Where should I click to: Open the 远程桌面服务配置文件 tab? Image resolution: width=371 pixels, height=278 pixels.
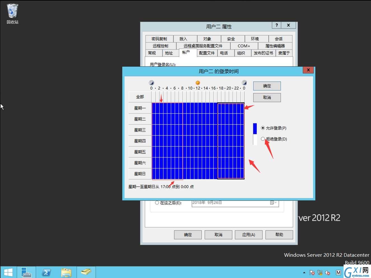203,46
